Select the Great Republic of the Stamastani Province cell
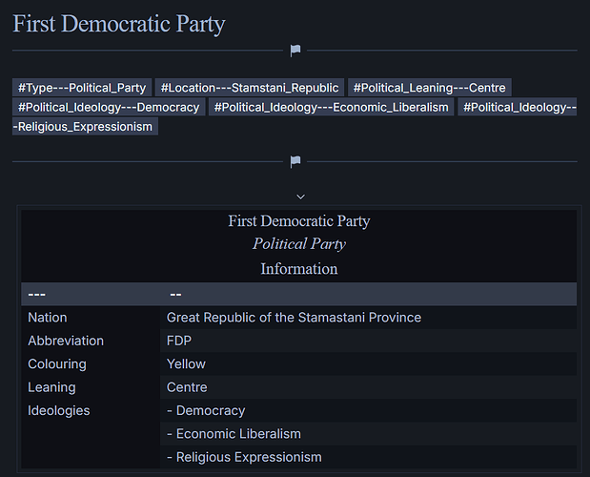Image resolution: width=590 pixels, height=477 pixels. pyautogui.click(x=294, y=317)
